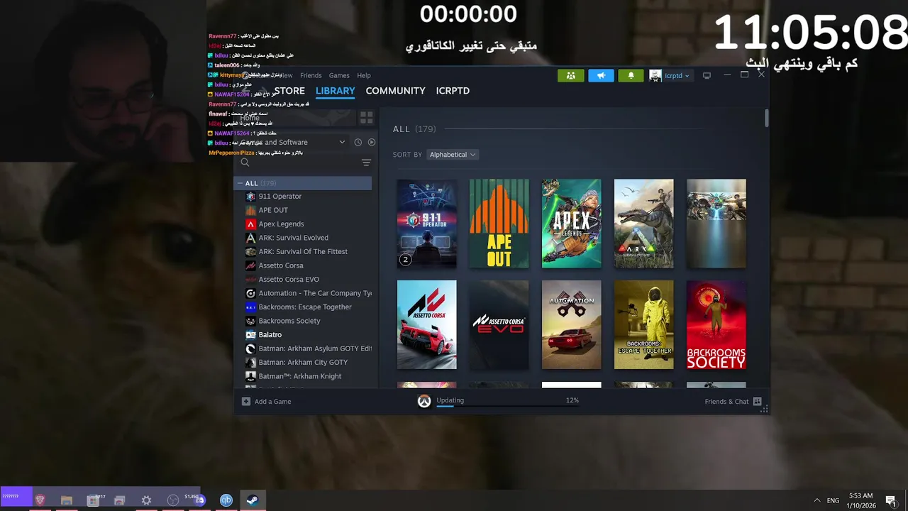908x511 pixels.
Task: Click the Steam icon on the taskbar
Action: click(252, 500)
